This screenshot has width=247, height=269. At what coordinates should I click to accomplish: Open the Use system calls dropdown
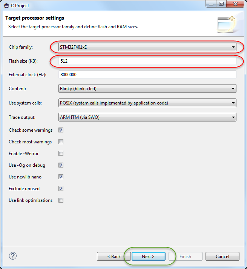point(147,103)
